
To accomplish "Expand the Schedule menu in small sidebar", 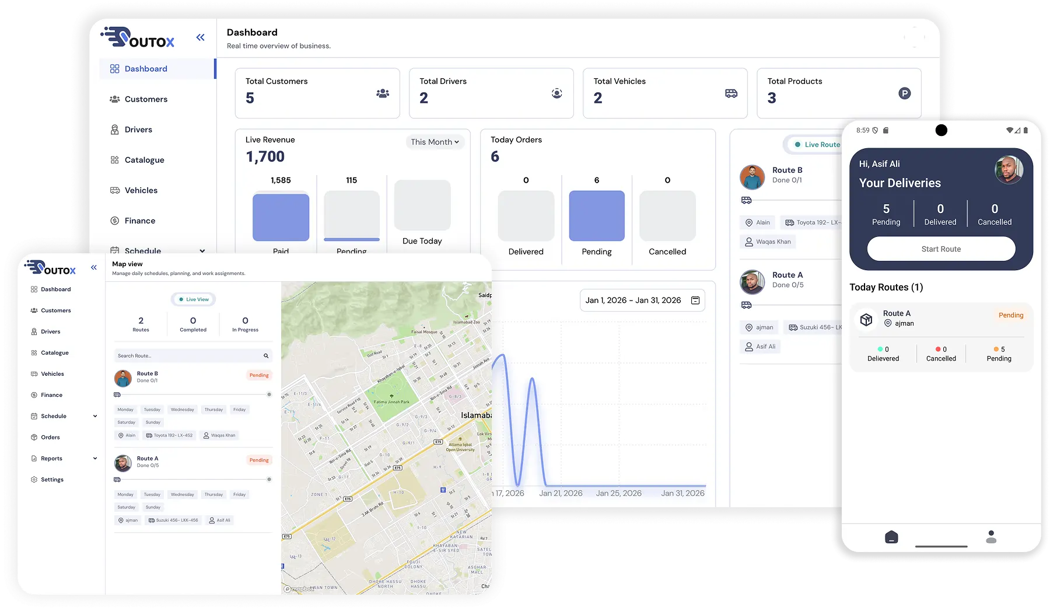I will click(95, 416).
